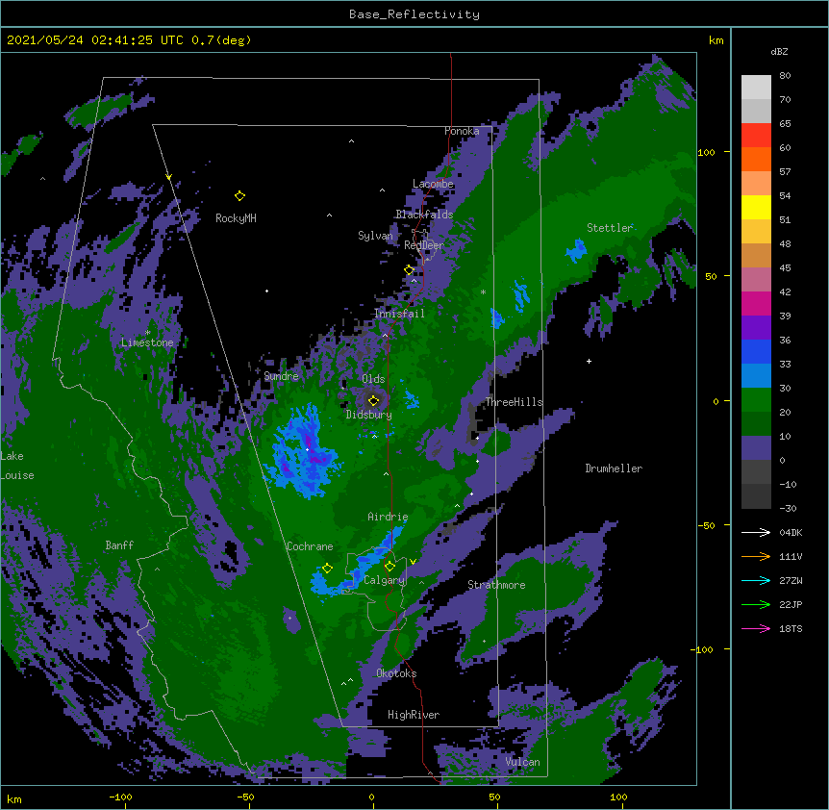Click the Blackfalds city label
This screenshot has height=810, width=829.
coord(424,215)
